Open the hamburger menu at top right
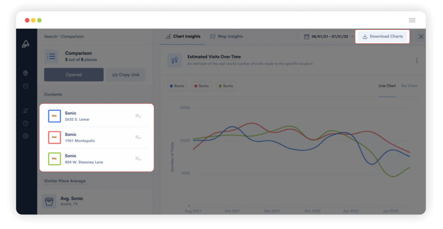Image resolution: width=443 pixels, height=229 pixels. coord(412,20)
